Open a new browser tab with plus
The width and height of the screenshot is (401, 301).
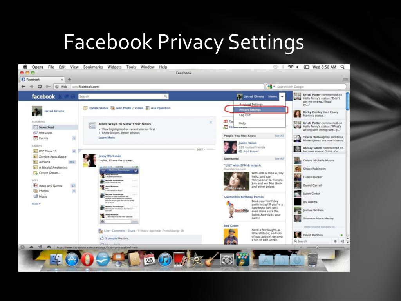point(69,79)
